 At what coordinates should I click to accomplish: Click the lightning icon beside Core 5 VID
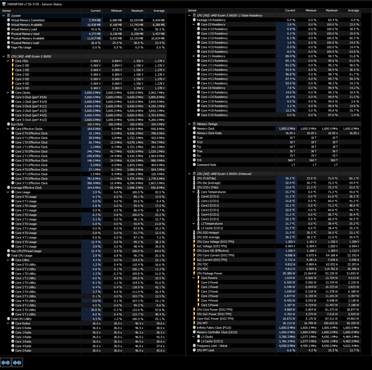[13, 88]
